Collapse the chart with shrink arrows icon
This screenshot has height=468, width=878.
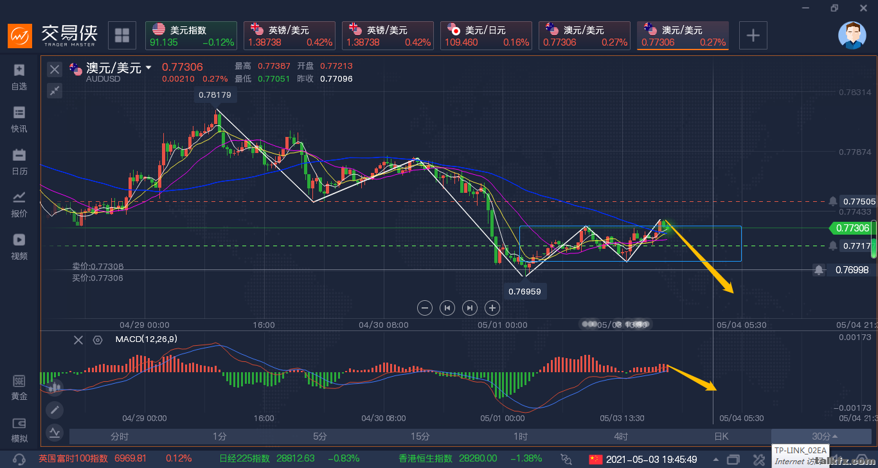click(55, 91)
